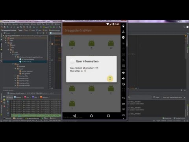189x142 pixels.
Task: Open the Event Log button
Action: point(167,118)
